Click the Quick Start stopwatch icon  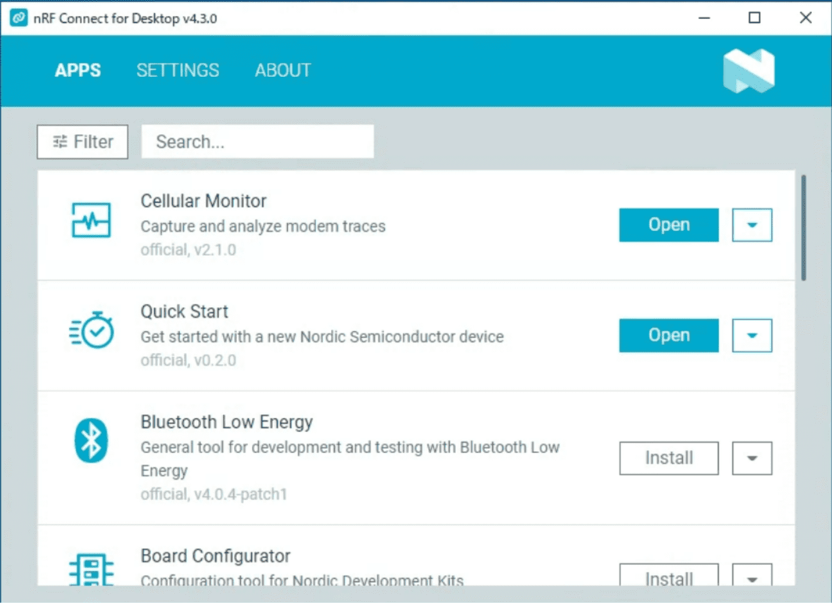point(91,331)
